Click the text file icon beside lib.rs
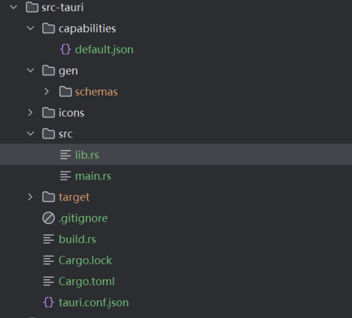The image size is (352, 318). [x=65, y=155]
